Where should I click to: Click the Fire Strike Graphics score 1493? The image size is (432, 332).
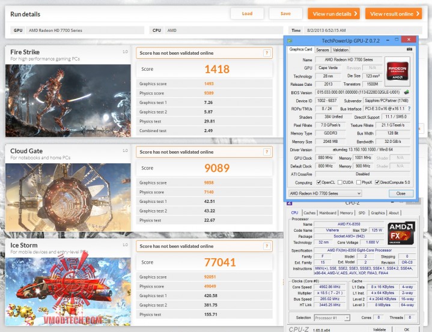209,83
